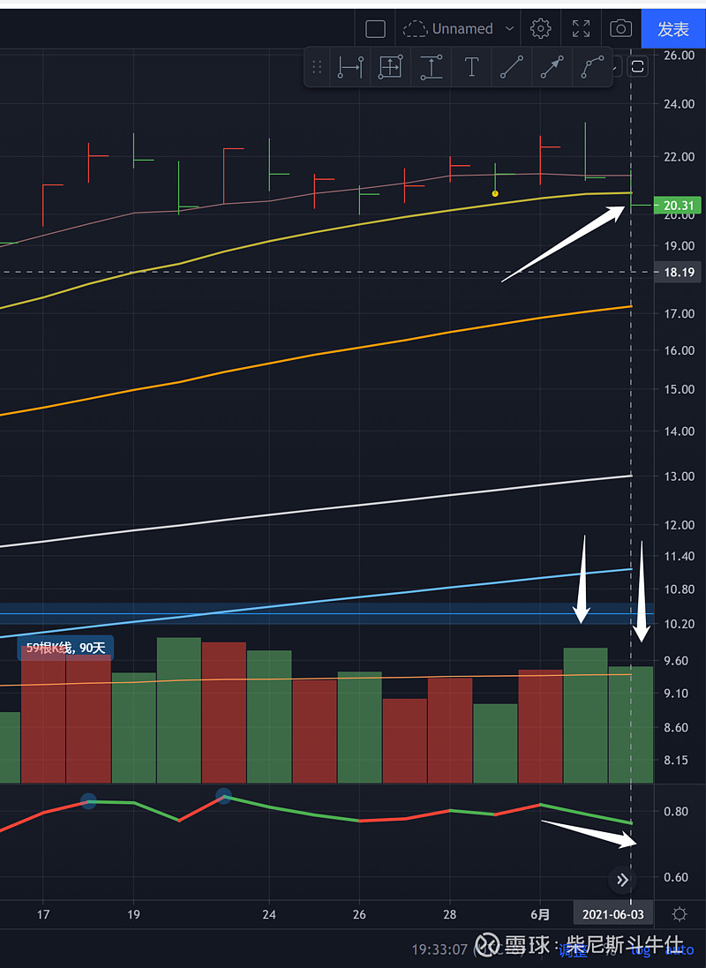Click the crosshair price label 18.19
The height and width of the screenshot is (968, 706).
tap(679, 273)
